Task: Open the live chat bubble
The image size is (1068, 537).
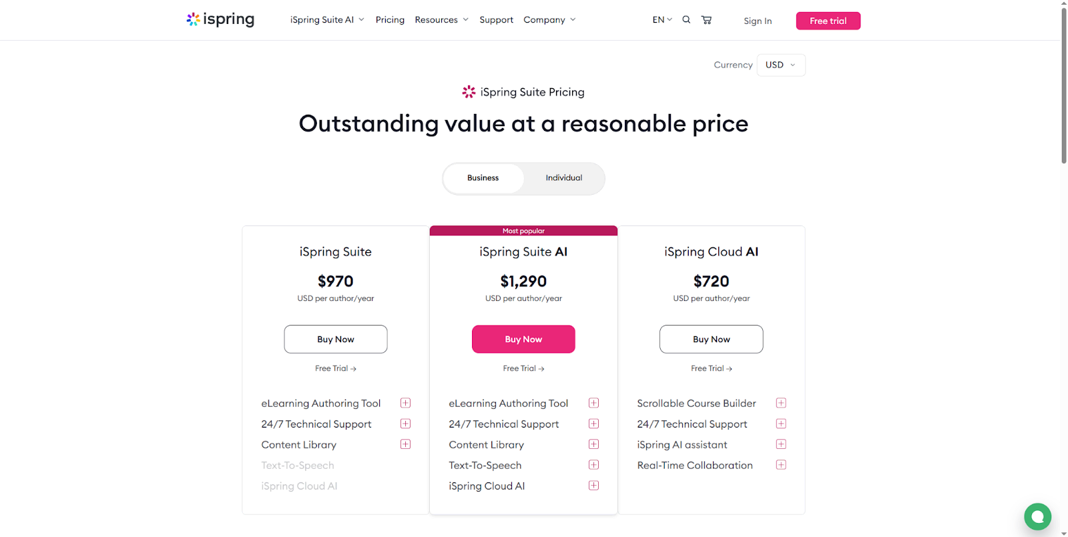Action: [1037, 516]
